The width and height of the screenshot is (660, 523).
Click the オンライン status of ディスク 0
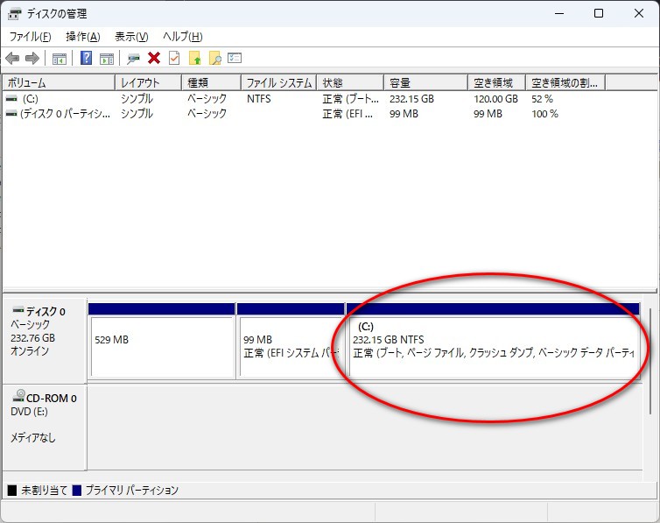tap(30, 351)
